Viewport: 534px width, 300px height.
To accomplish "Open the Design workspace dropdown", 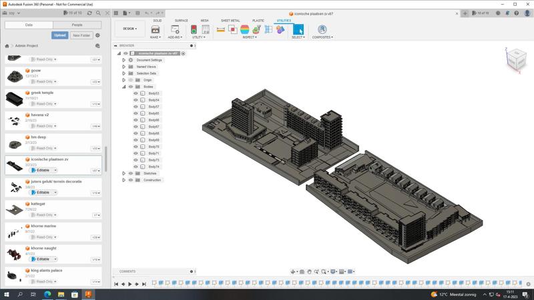I will [x=129, y=29].
